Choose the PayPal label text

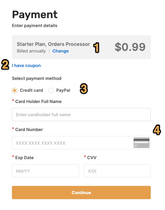click(63, 90)
